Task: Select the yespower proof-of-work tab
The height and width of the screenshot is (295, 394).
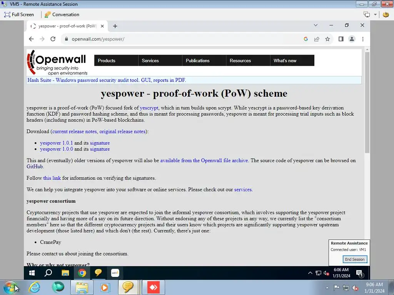Action: [67, 26]
